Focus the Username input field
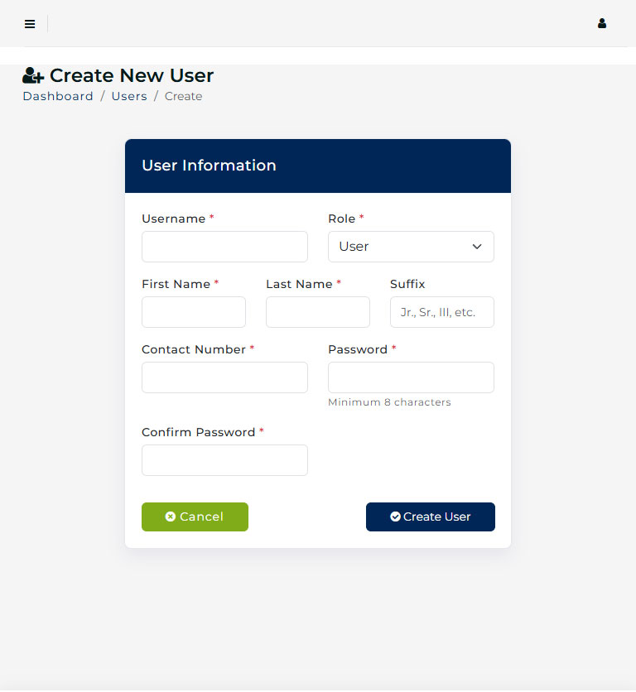The width and height of the screenshot is (636, 692). (x=224, y=247)
